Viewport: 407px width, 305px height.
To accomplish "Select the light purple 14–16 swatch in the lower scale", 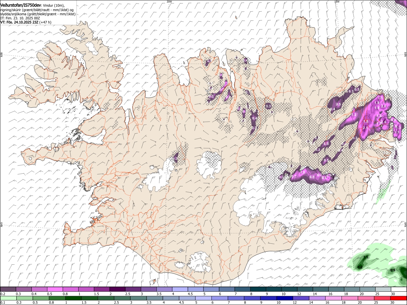I will point(317,298).
